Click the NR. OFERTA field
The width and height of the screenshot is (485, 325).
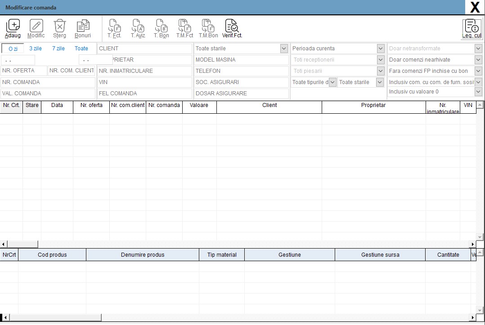[x=24, y=71]
